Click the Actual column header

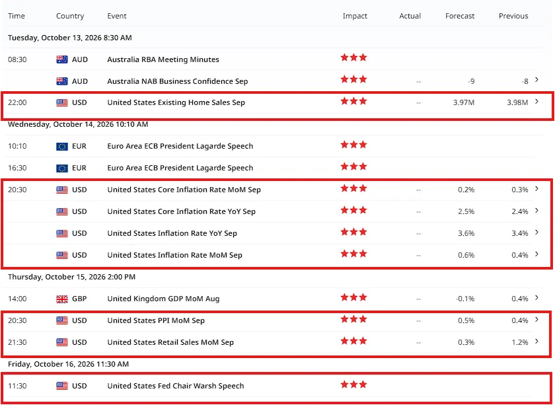pyautogui.click(x=410, y=16)
